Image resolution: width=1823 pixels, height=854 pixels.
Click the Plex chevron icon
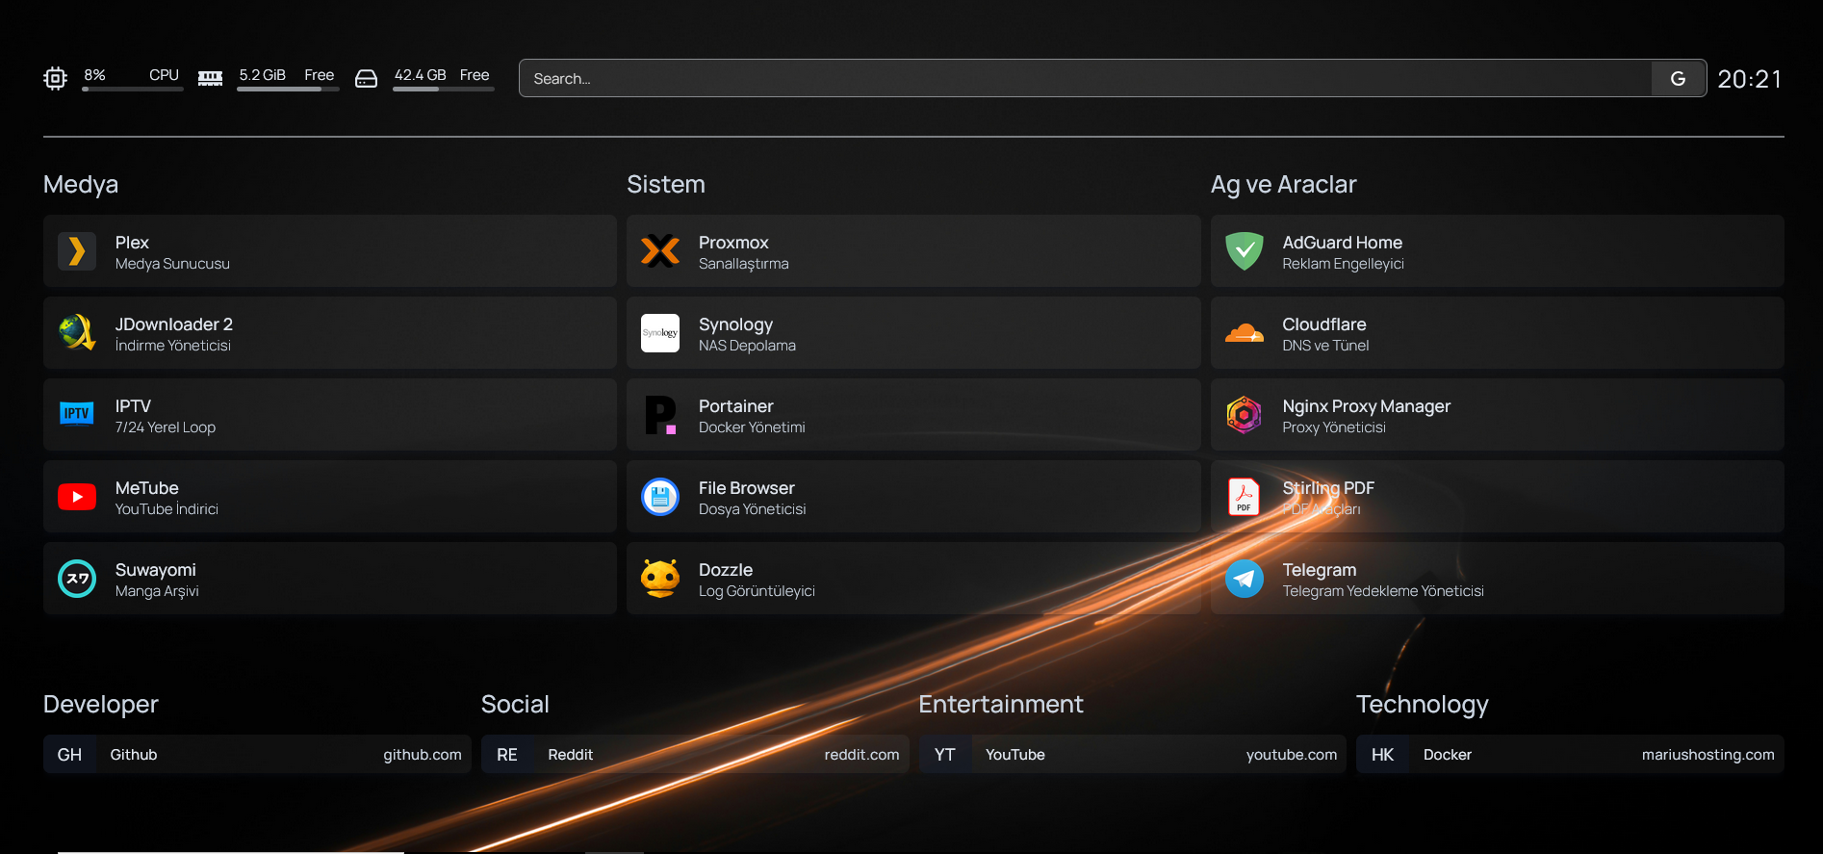[77, 251]
